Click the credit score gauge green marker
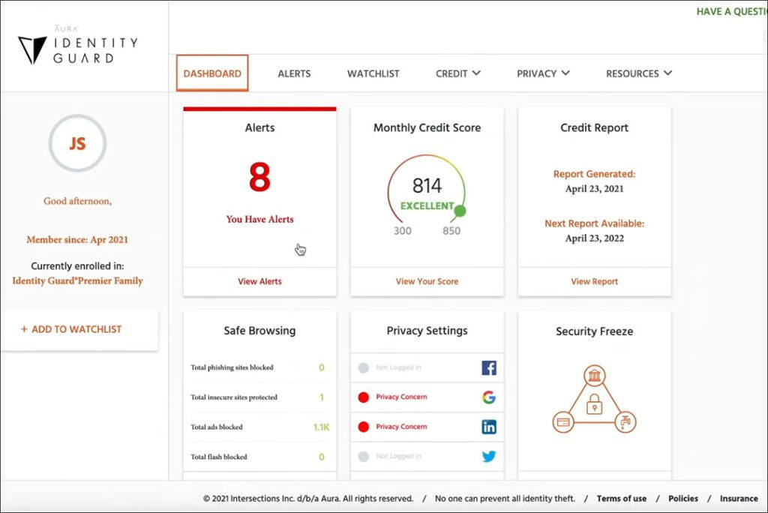 (460, 211)
